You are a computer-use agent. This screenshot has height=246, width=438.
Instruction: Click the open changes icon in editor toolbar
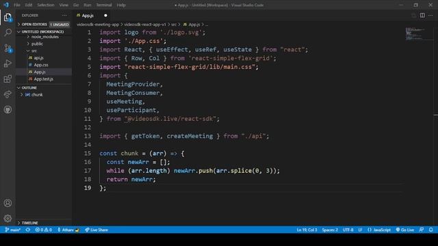click(413, 15)
